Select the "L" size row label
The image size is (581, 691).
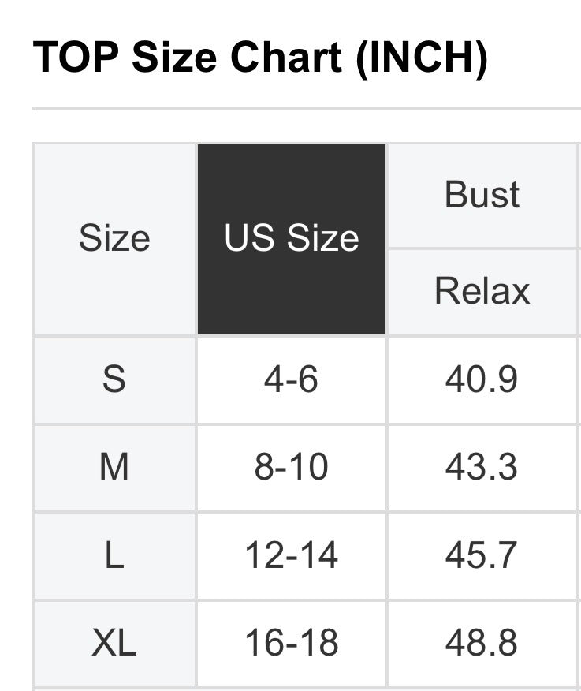point(114,555)
